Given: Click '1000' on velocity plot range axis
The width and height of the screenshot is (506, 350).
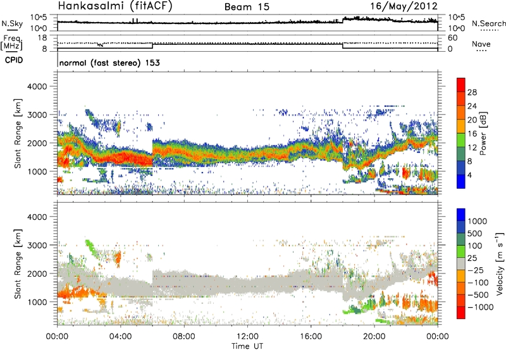Looking at the screenshot, I should (x=37, y=302).
